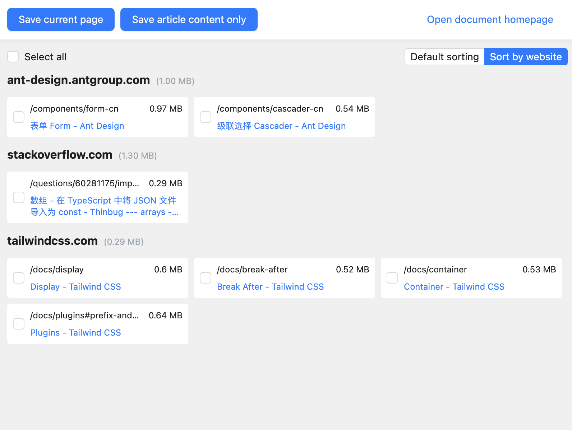Screen dimensions: 572x430
Task: Tick the /docs/display page checkbox
Action: pos(19,278)
